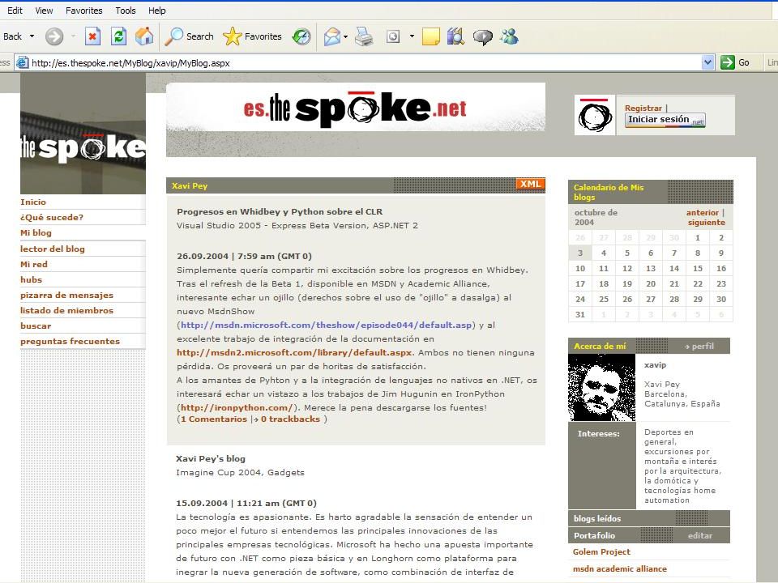Open 1 Comentarios link
The width and height of the screenshot is (778, 583).
pos(214,419)
